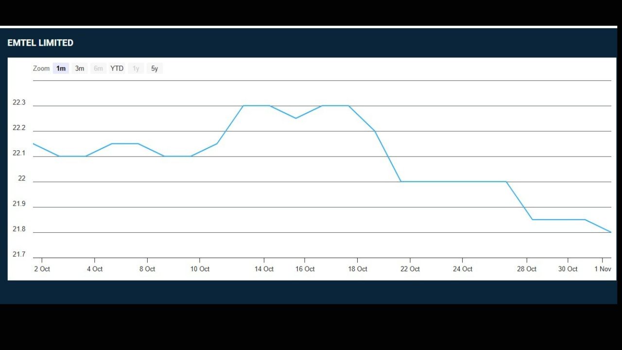
Task: Click the dip to 22.25 near 16 Oct
Action: pos(296,118)
